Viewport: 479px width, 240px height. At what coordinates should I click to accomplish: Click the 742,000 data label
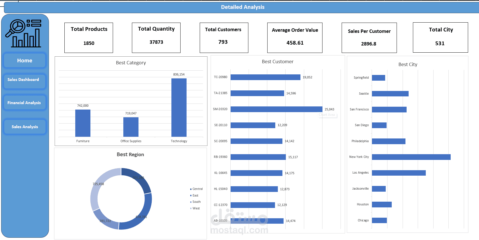pyautogui.click(x=83, y=106)
